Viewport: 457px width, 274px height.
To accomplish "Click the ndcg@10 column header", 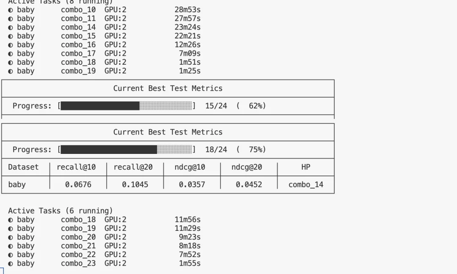I will [x=190, y=167].
